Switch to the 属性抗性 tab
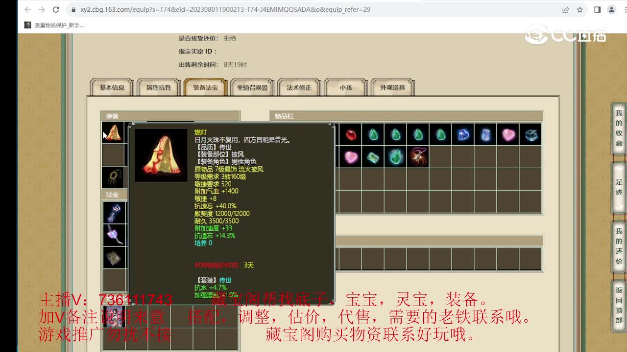The width and height of the screenshot is (627, 352). pyautogui.click(x=159, y=88)
